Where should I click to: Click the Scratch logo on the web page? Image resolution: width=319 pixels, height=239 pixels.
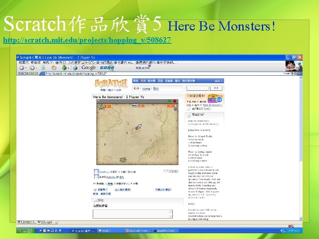coord(111,83)
